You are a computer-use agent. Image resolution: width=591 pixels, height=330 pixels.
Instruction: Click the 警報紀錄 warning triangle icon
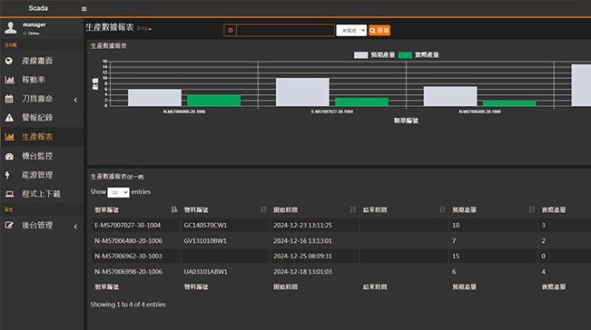tap(9, 118)
